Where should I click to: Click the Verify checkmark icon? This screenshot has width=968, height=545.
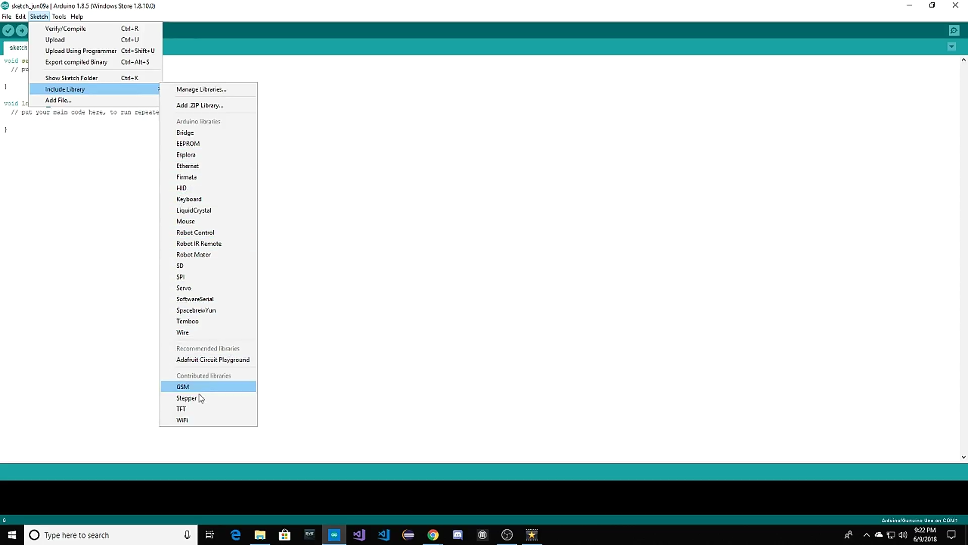click(x=8, y=31)
